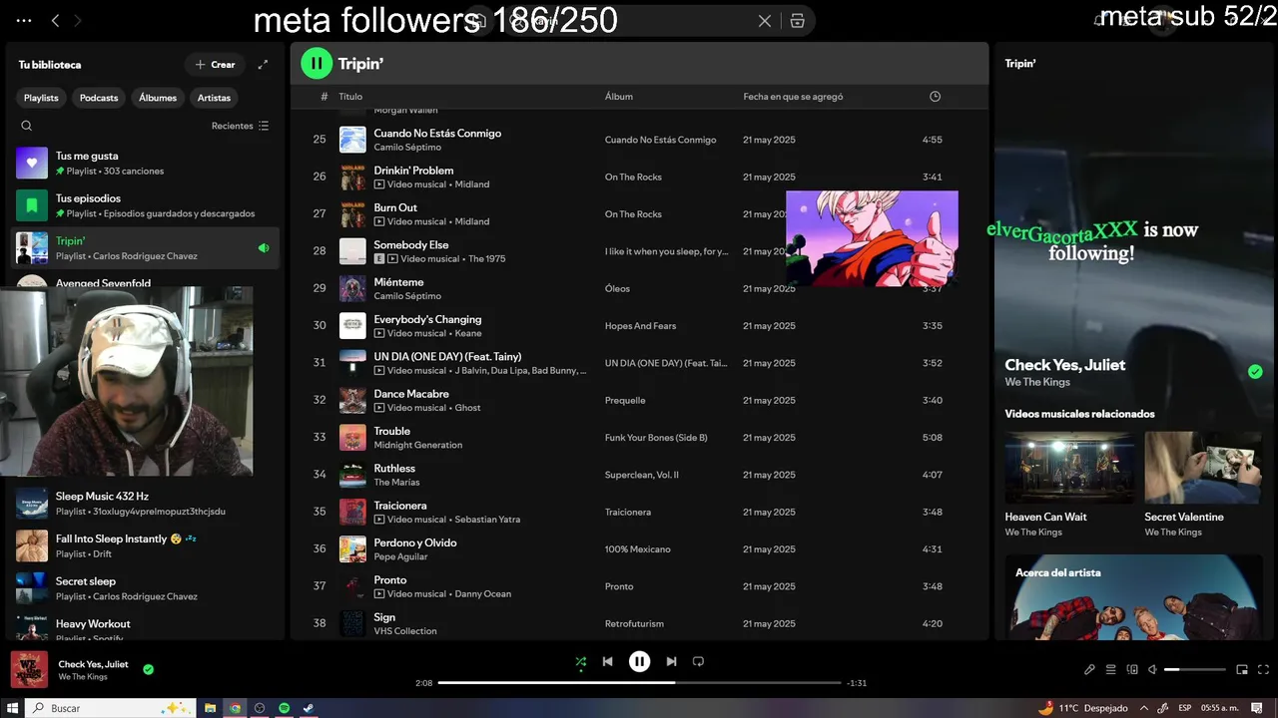This screenshot has width=1278, height=718.
Task: Click Cuando No Estás Conmigo album cover
Action: (352, 140)
